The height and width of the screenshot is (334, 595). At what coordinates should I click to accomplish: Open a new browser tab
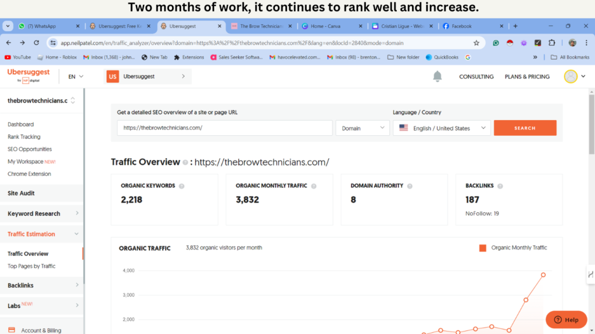tap(515, 26)
